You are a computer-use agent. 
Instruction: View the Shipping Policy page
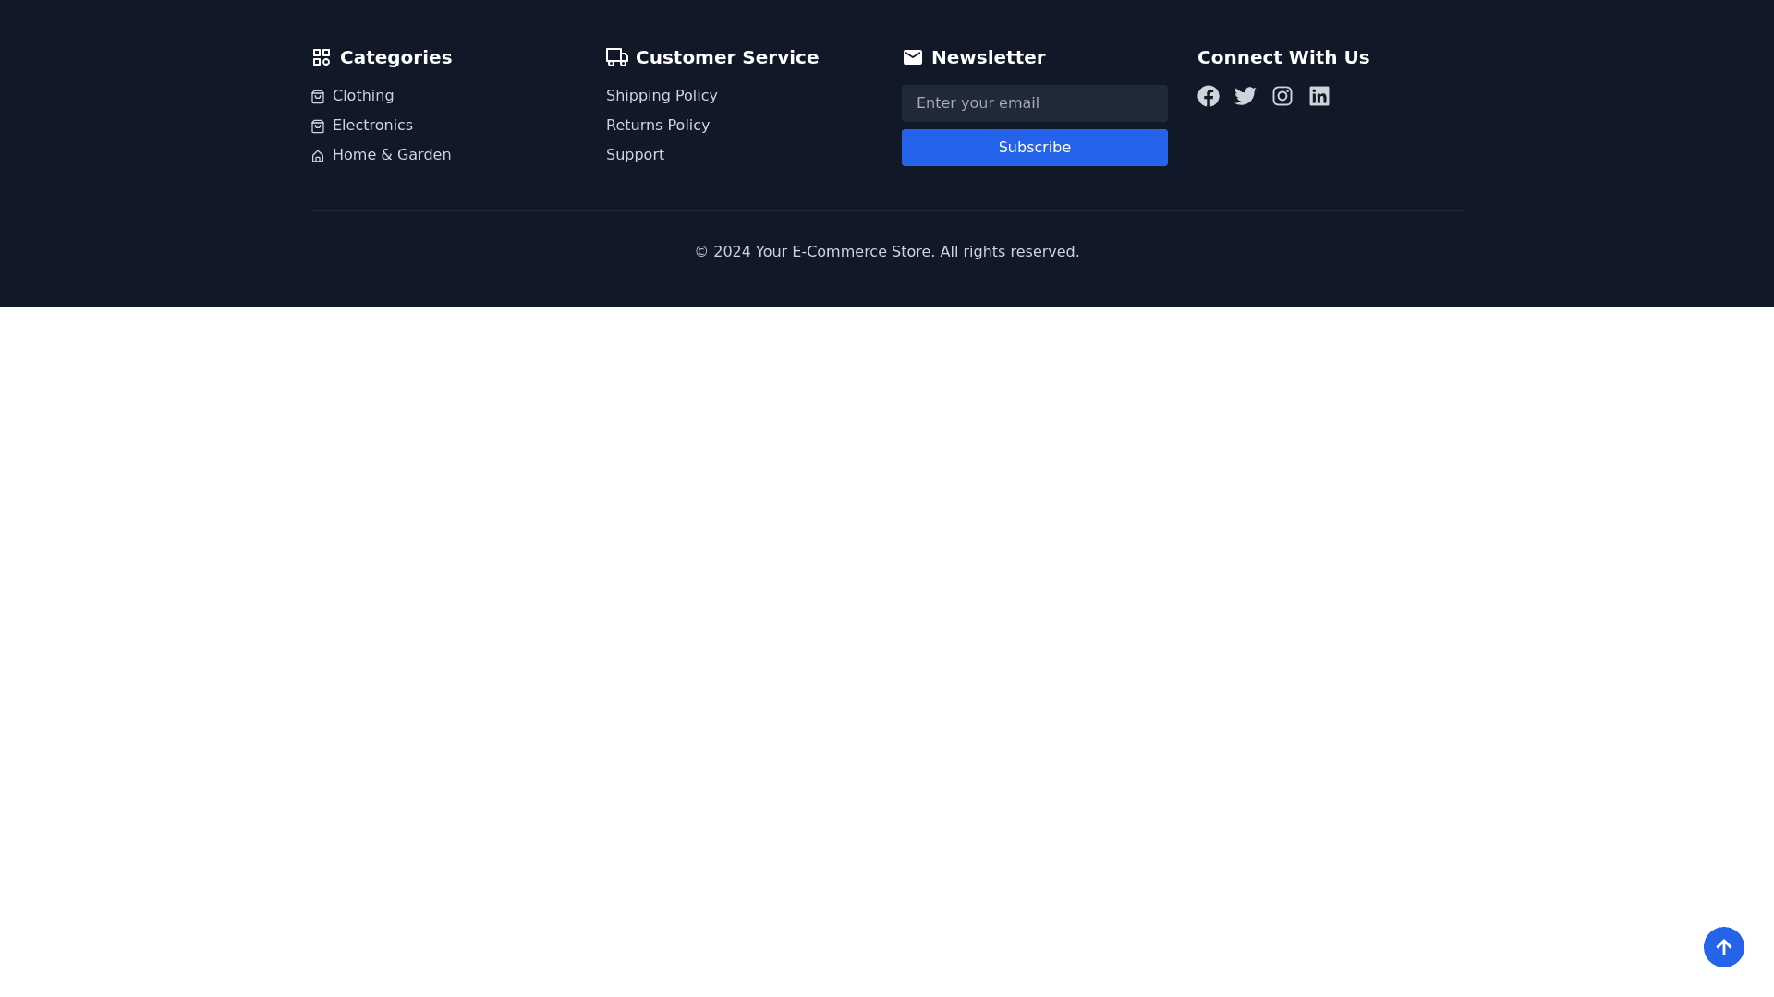[662, 96]
